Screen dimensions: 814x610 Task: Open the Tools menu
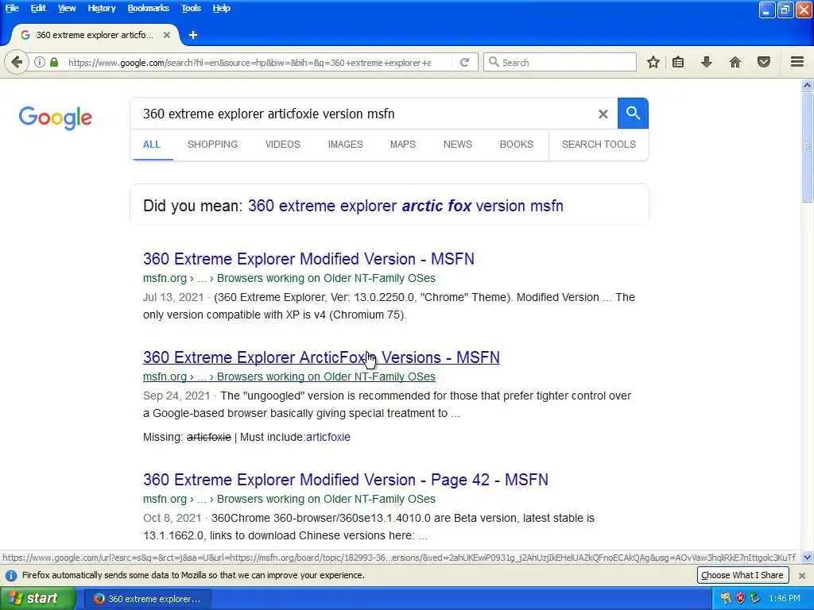coord(191,8)
